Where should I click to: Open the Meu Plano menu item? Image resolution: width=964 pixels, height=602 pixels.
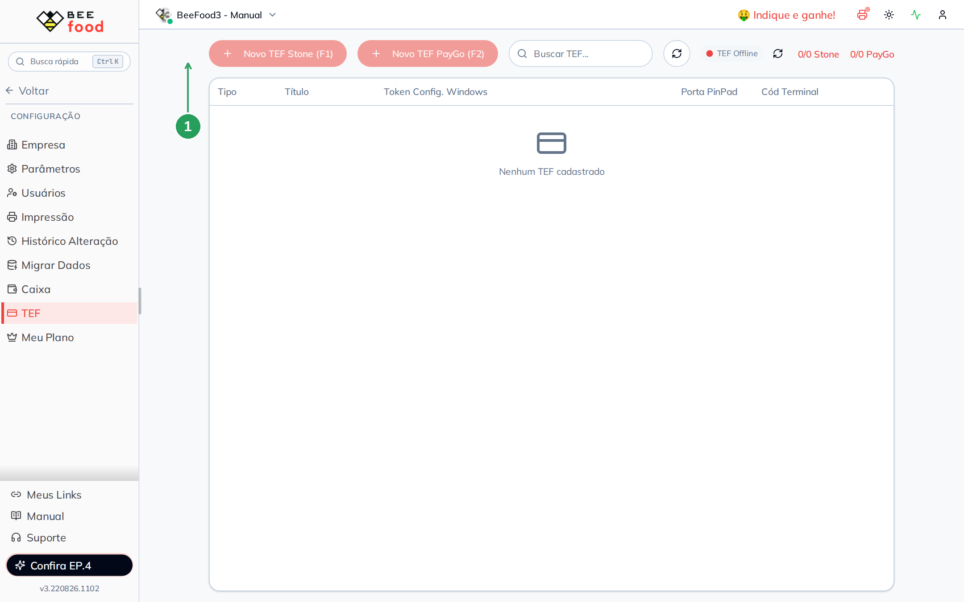(69, 338)
